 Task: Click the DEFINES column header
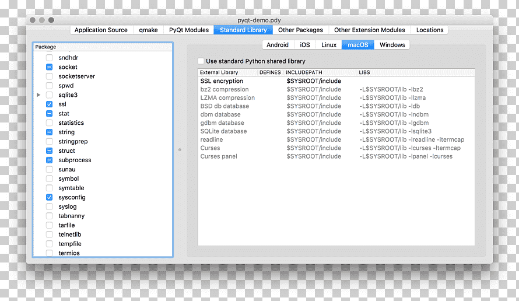[x=270, y=72]
